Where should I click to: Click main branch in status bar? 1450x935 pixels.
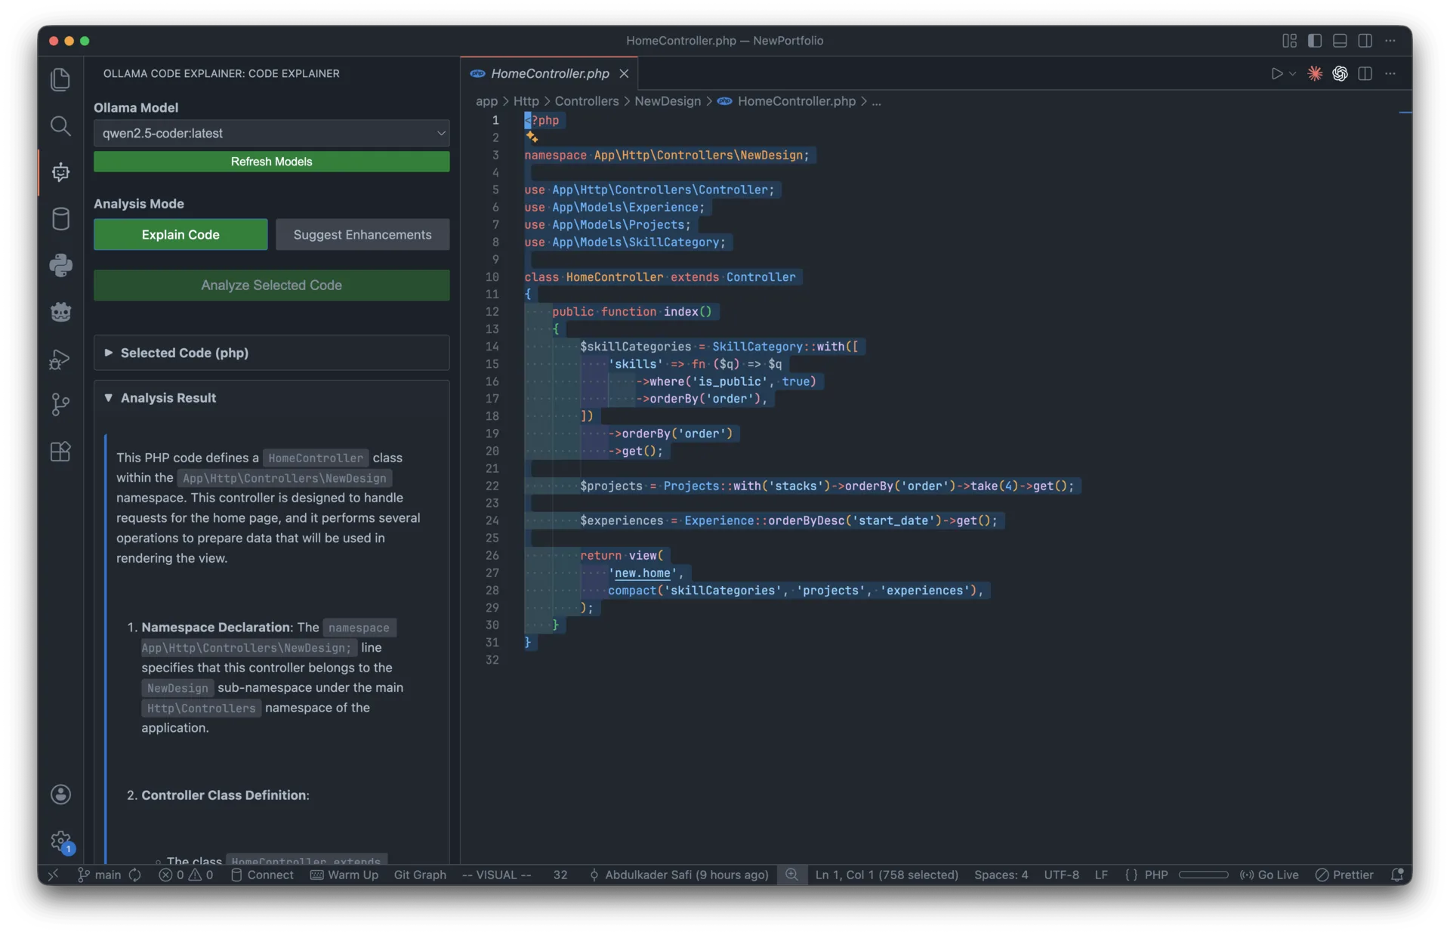[99, 875]
